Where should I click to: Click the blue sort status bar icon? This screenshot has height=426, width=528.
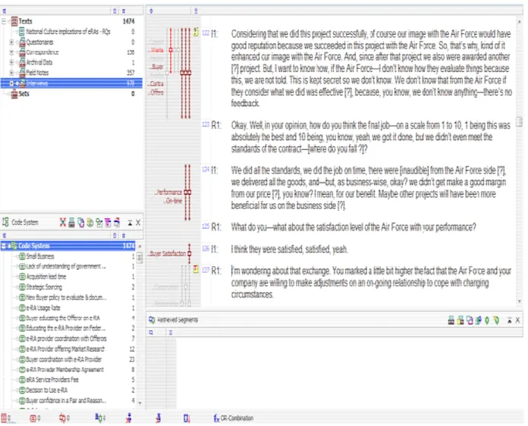point(187,418)
